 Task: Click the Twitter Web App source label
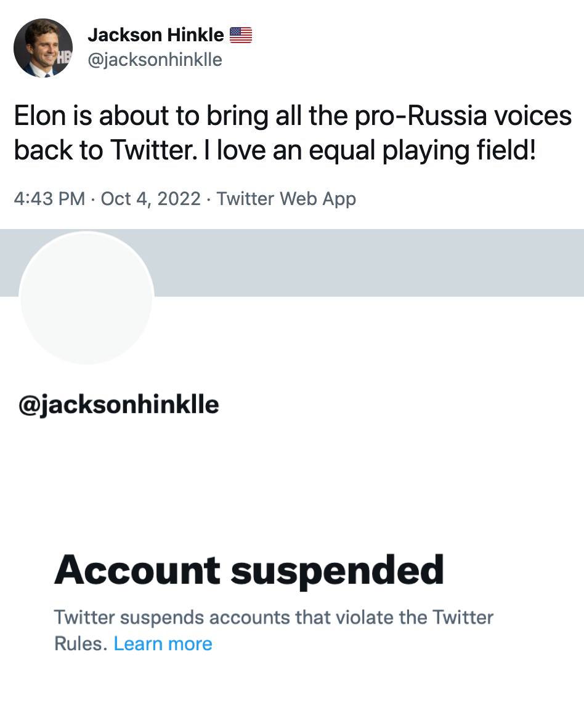(286, 199)
